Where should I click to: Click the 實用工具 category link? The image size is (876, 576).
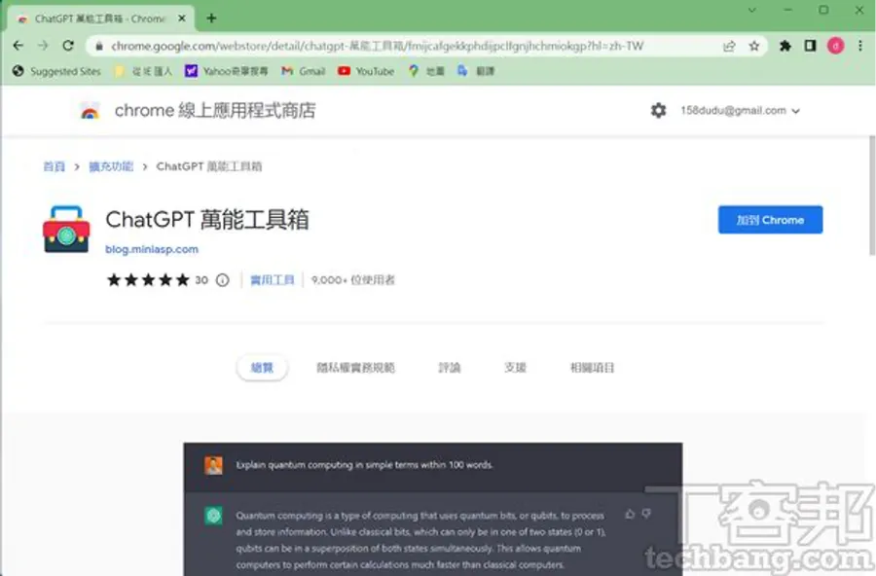(x=273, y=280)
